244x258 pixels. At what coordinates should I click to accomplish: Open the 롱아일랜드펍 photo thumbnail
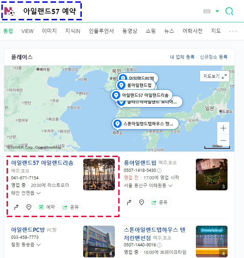pos(212,175)
